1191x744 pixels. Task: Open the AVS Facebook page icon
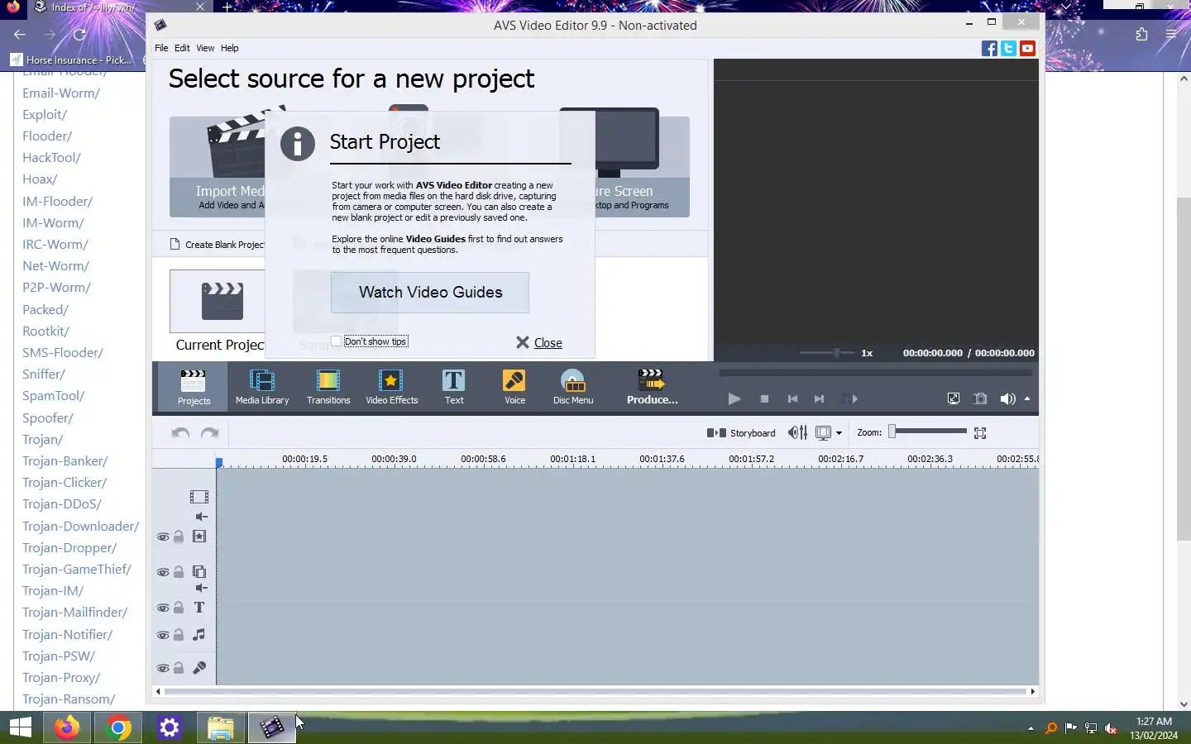click(x=989, y=48)
